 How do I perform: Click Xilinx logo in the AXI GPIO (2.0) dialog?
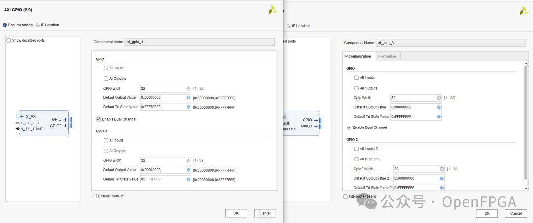pyautogui.click(x=273, y=10)
